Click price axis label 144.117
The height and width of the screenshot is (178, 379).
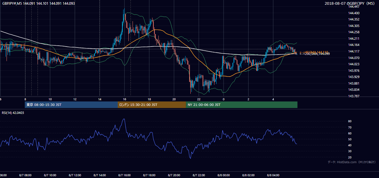354,51
